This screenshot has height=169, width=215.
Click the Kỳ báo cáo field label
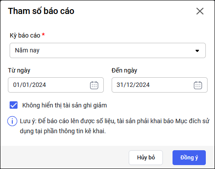(25, 35)
